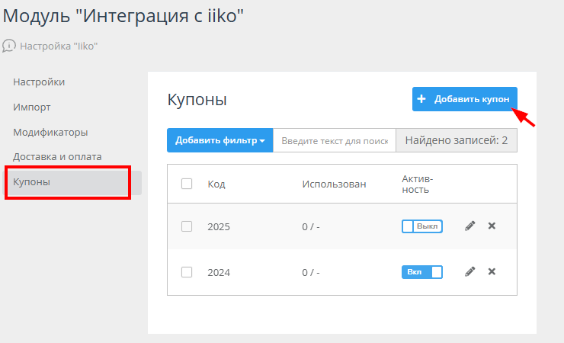This screenshot has height=343, width=564.
Task: Open the Добавить фильтр dropdown
Action: (x=220, y=140)
